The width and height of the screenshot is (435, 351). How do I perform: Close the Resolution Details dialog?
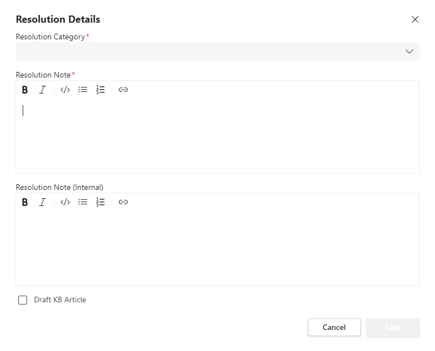pyautogui.click(x=415, y=19)
